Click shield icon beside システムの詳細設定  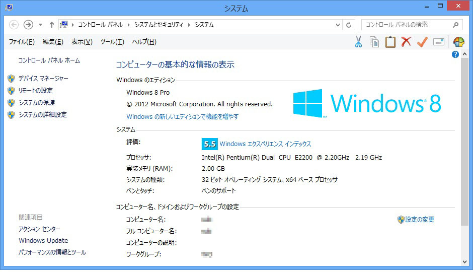click(x=11, y=115)
